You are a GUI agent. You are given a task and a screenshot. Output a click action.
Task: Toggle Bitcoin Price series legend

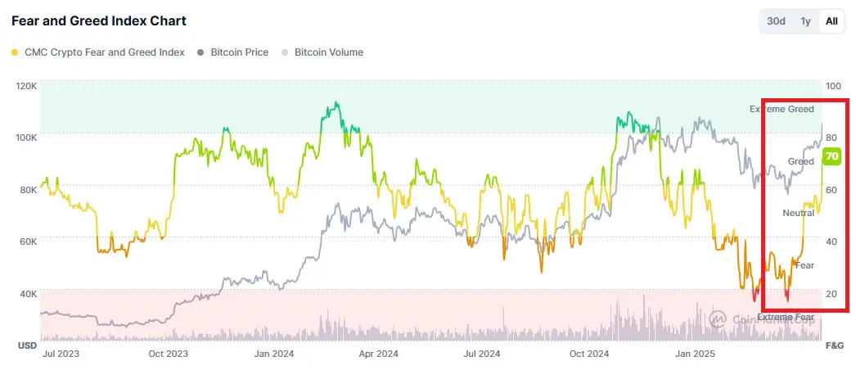(233, 52)
